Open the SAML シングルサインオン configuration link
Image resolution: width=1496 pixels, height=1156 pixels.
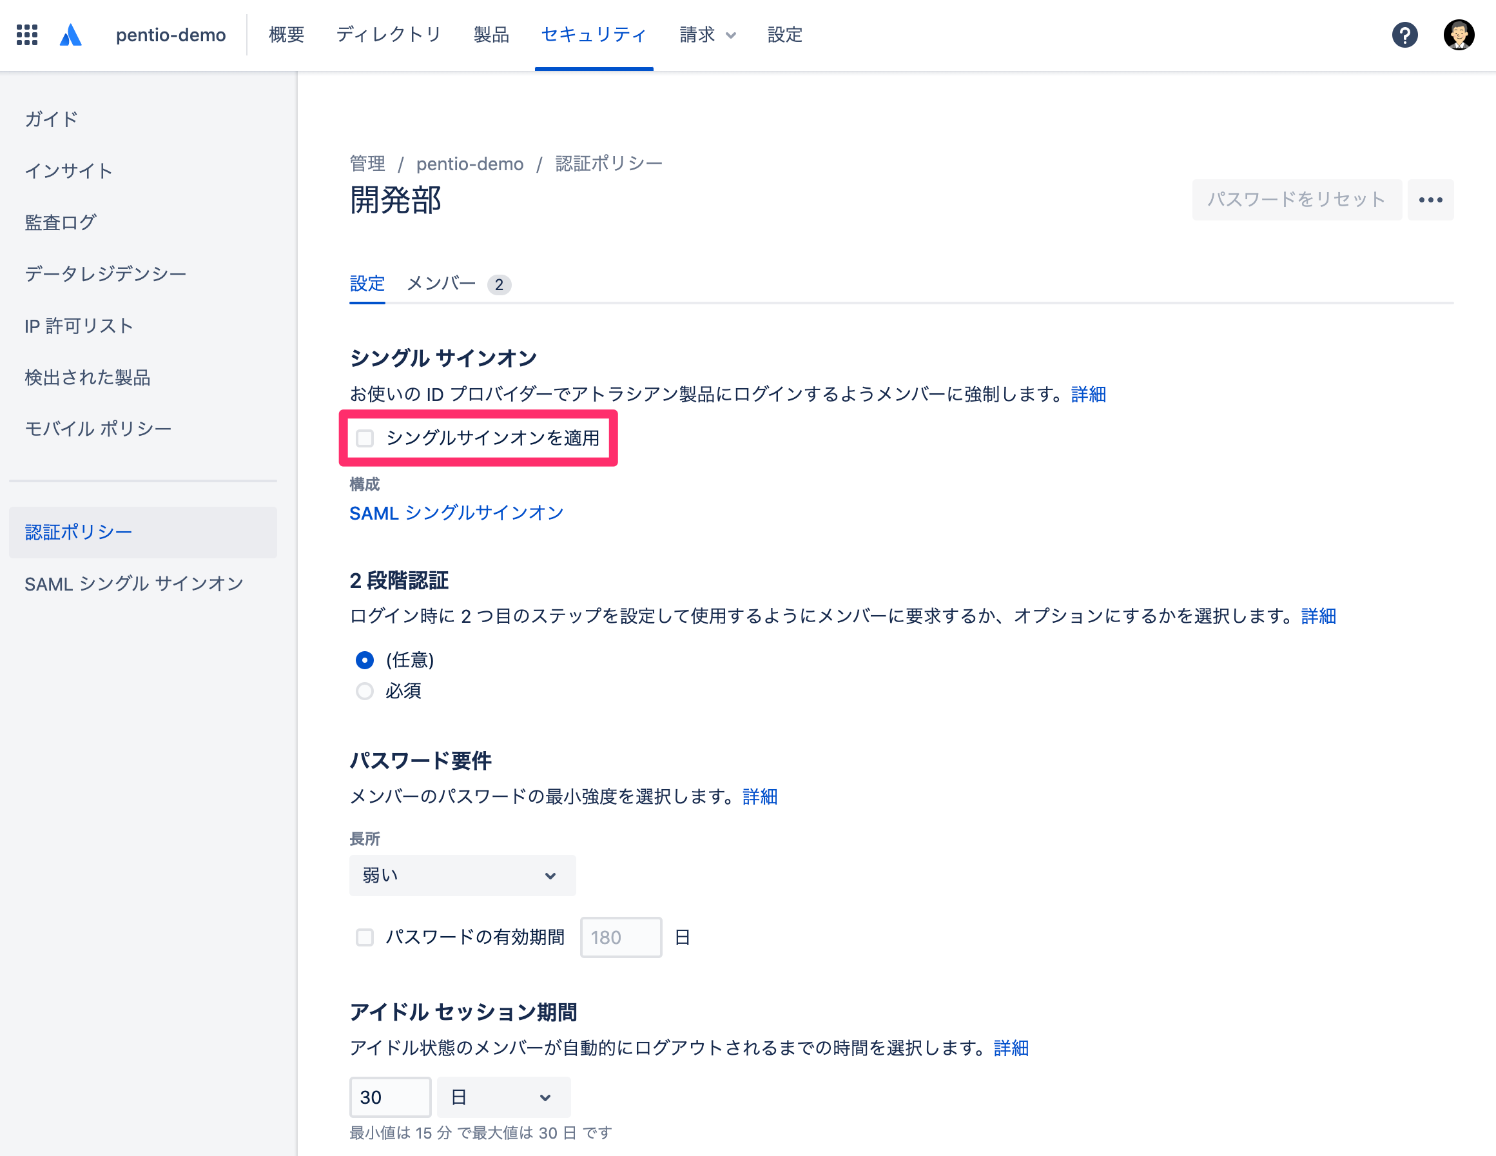coord(456,513)
